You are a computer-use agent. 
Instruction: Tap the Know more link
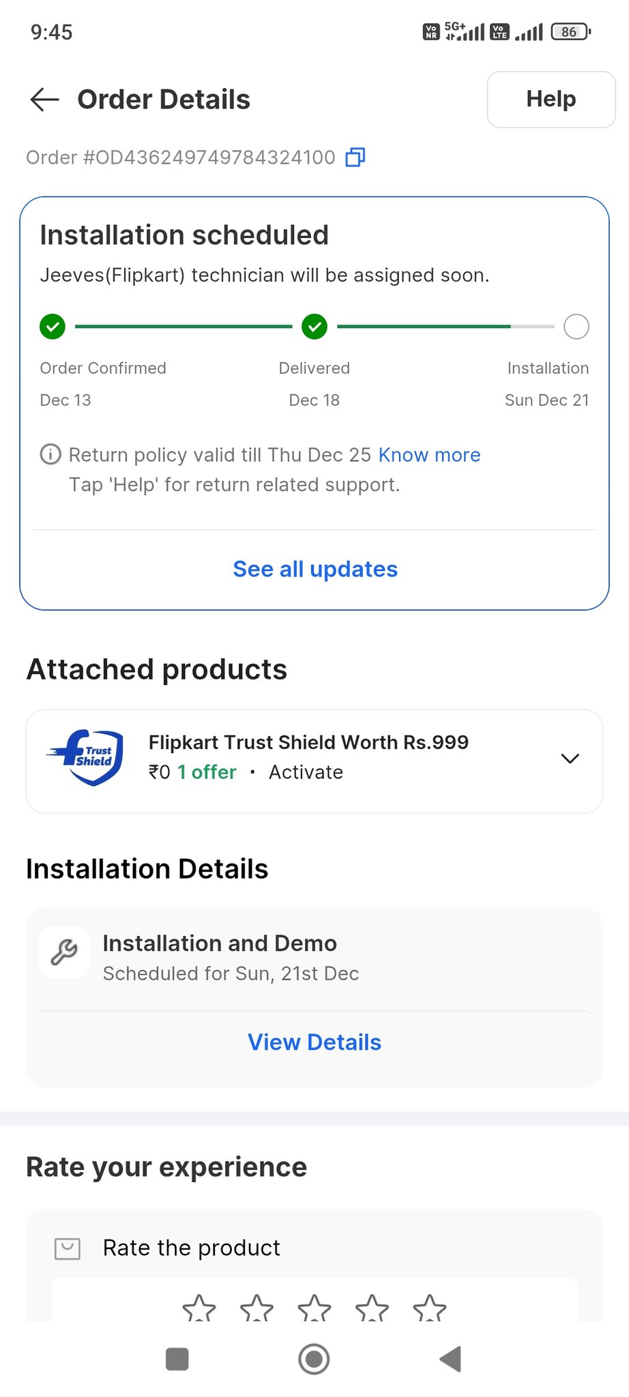tap(429, 455)
